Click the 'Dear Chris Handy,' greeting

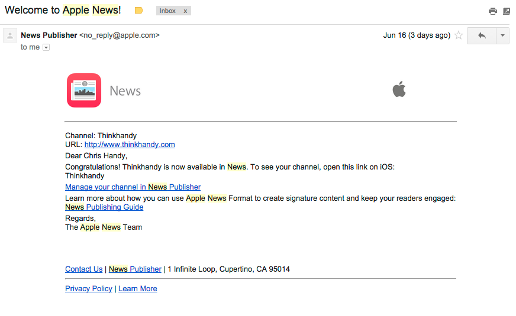96,156
